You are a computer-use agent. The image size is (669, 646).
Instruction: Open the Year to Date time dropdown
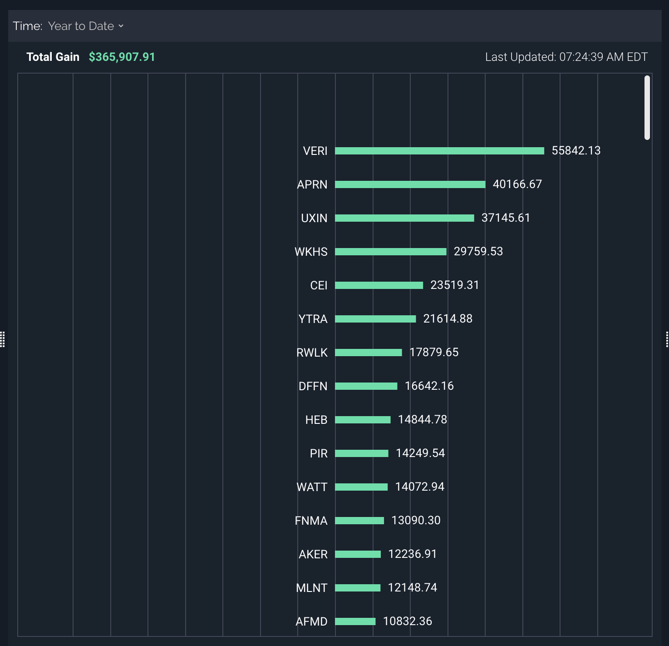point(81,26)
